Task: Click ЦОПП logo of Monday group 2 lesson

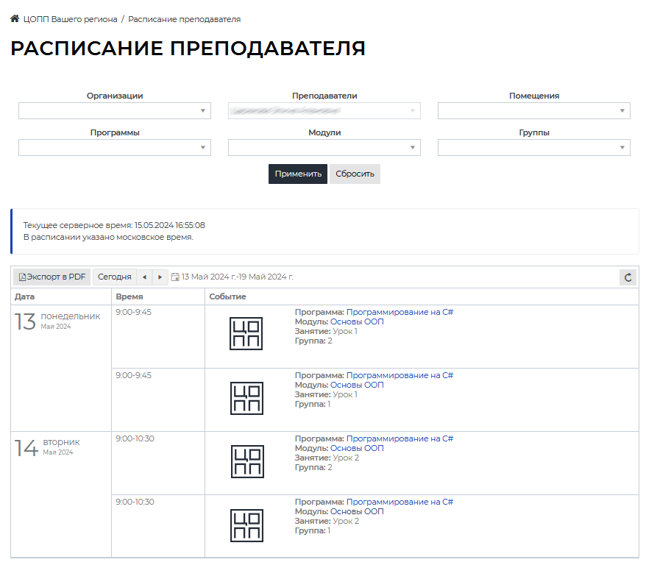Action: tap(246, 333)
